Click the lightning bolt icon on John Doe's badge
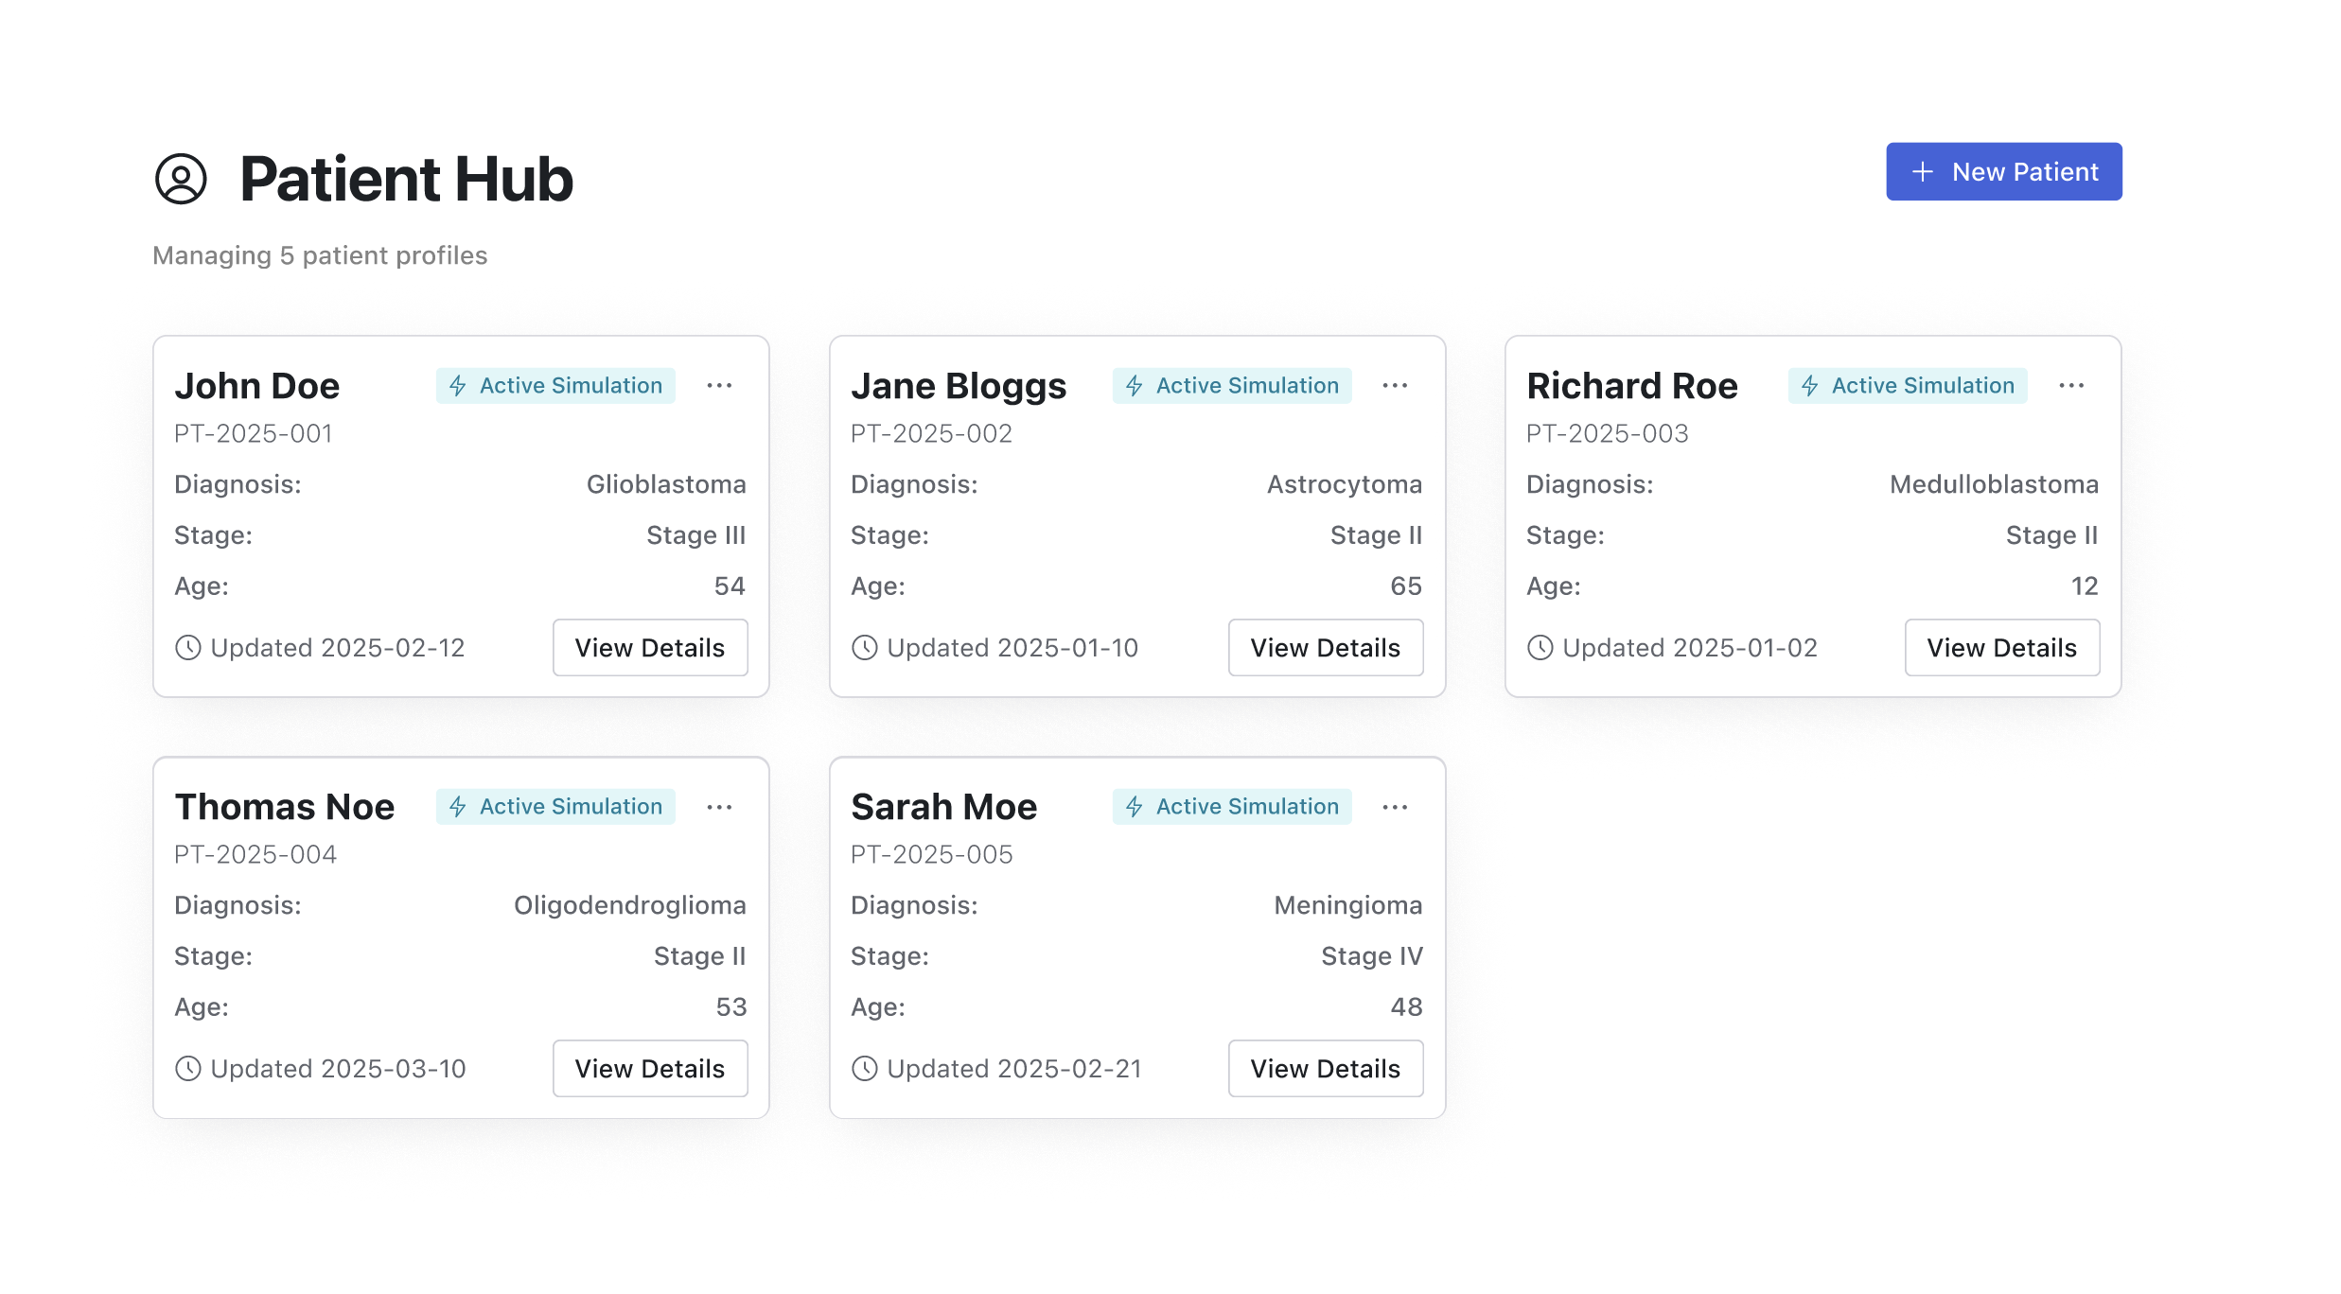This screenshot has width=2341, height=1294. click(458, 386)
